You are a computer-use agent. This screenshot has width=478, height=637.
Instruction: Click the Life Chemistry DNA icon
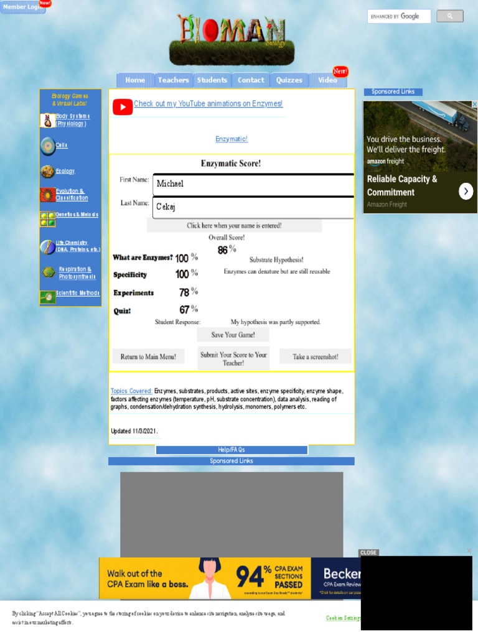(x=47, y=246)
